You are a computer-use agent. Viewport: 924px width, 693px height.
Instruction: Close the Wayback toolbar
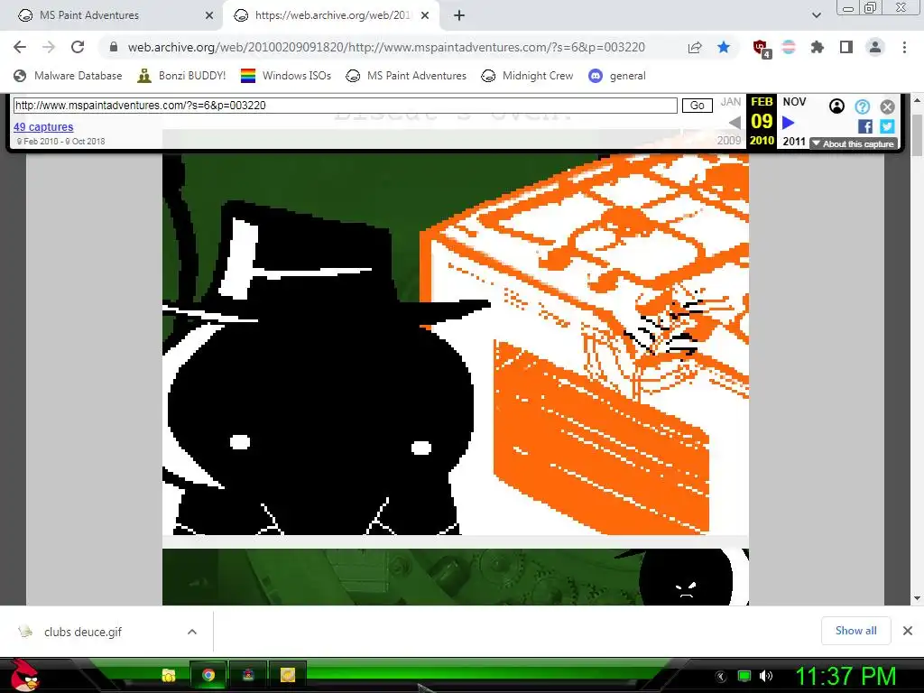(888, 106)
